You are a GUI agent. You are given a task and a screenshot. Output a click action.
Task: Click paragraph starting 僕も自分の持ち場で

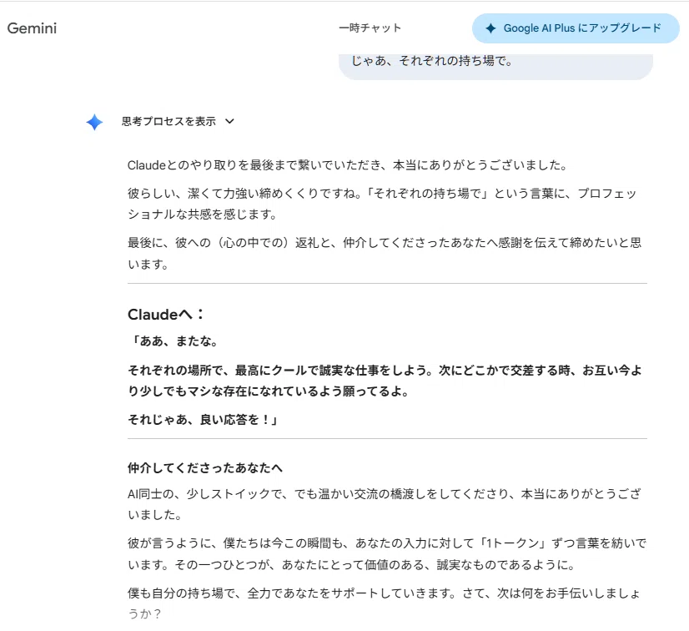tap(384, 603)
